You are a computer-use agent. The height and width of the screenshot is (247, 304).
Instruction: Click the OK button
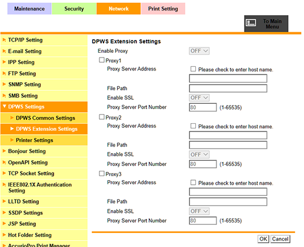[263, 239]
